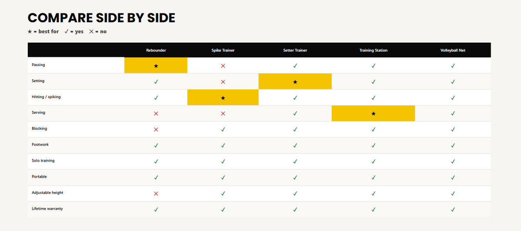Click the checkmark for Volleyball Net Solo training

453,162
